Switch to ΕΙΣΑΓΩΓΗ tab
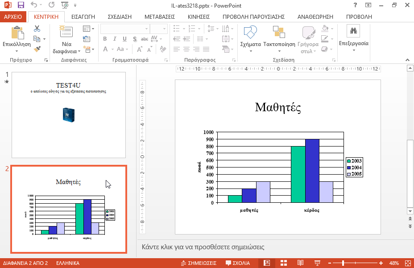 (x=83, y=17)
